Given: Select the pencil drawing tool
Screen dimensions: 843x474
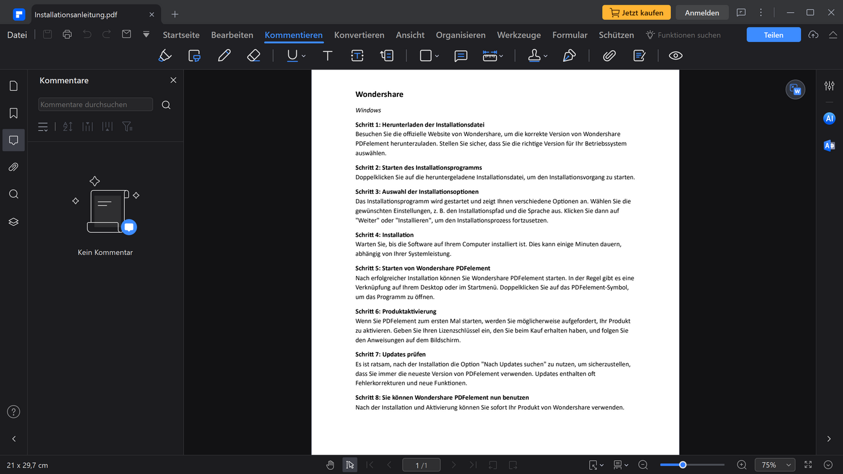Looking at the screenshot, I should point(224,55).
